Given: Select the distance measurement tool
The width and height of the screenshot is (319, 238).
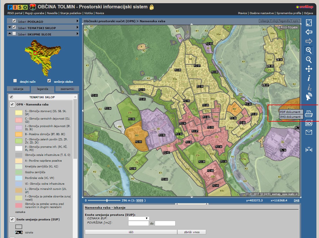Looking at the screenshot, I should tap(309, 149).
